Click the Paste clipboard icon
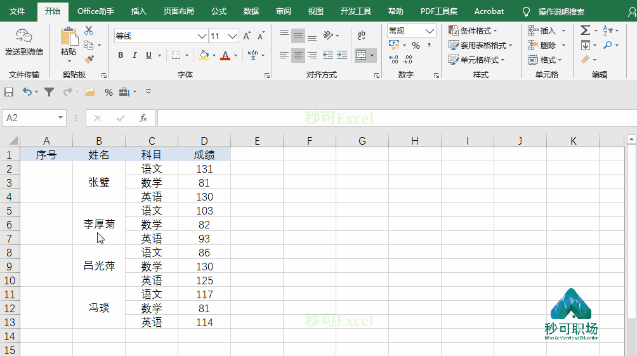Image resolution: width=637 pixels, height=356 pixels. (x=69, y=37)
